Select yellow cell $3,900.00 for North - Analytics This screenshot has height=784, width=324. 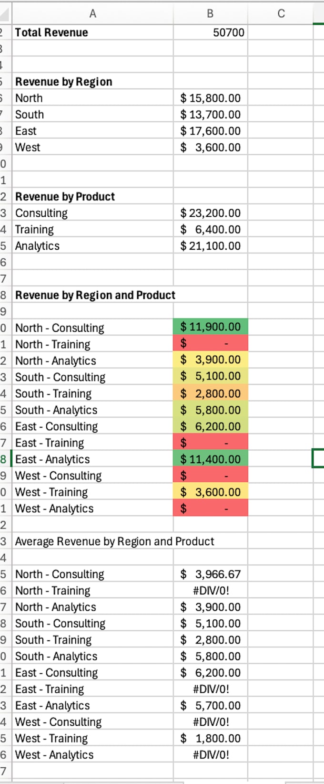210,360
